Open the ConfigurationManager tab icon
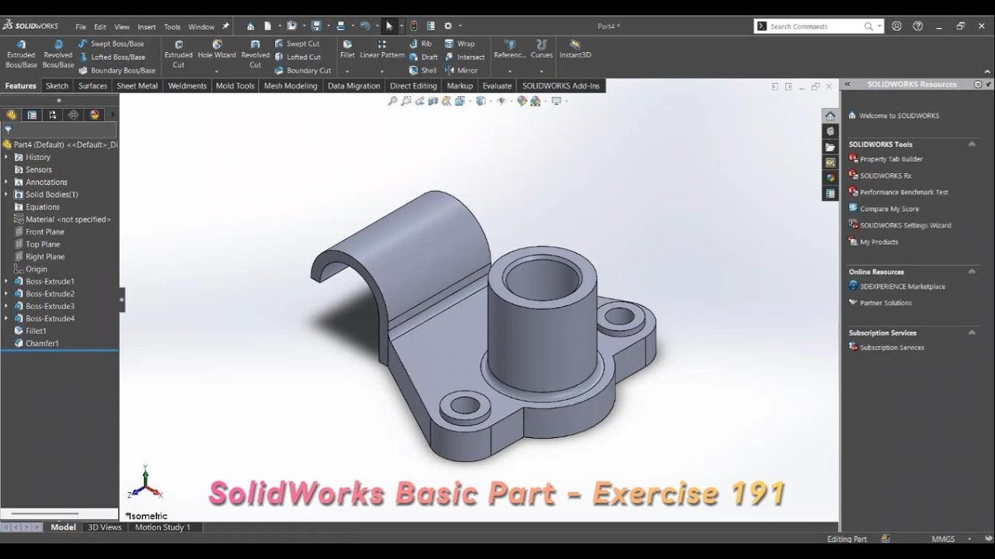995x559 pixels. pos(53,115)
